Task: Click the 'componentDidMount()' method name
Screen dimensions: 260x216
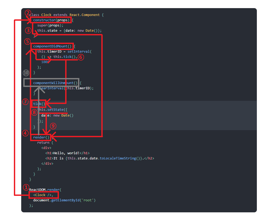Action: tap(52, 46)
